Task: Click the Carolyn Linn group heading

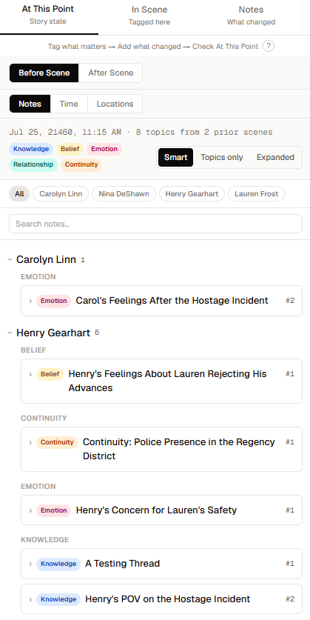Action: (46, 260)
